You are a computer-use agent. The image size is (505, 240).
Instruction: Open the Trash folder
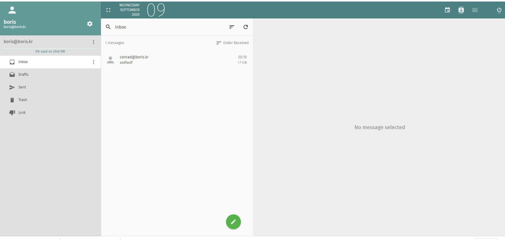coord(50,100)
